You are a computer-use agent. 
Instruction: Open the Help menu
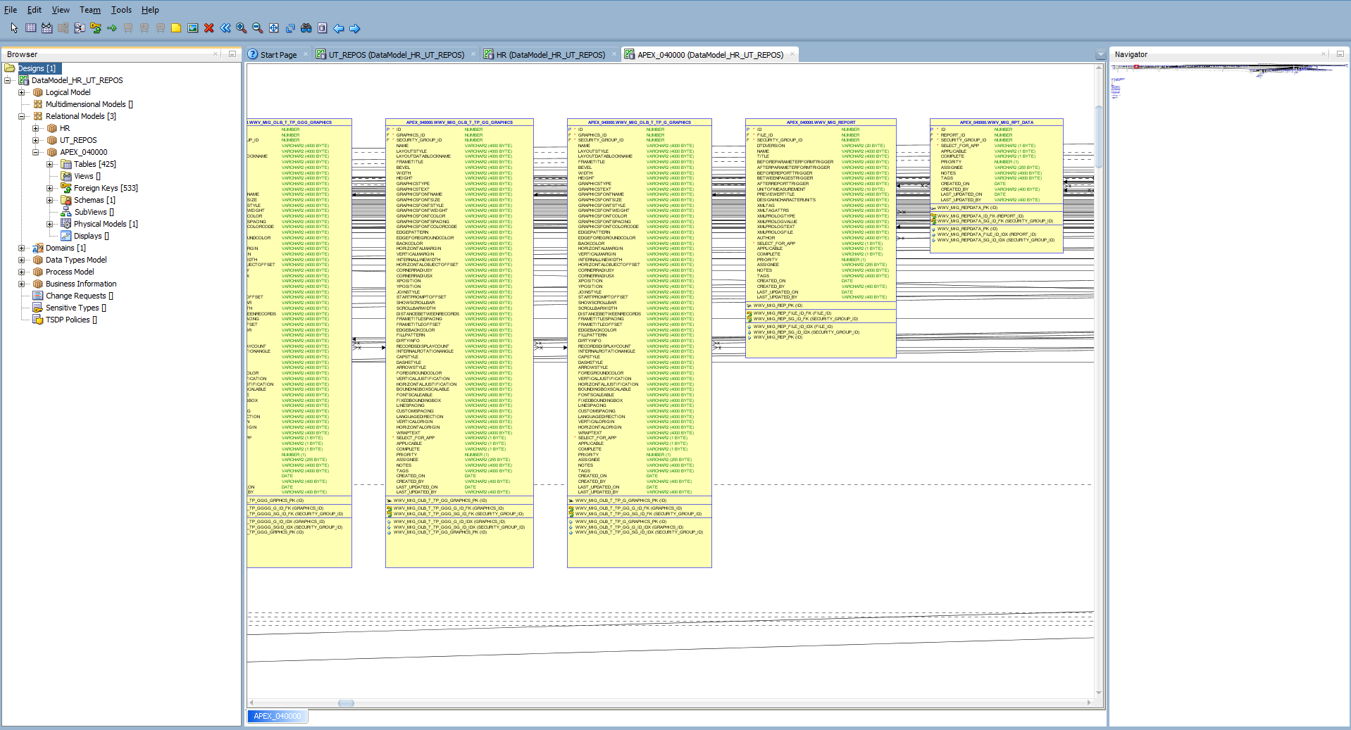coord(150,10)
